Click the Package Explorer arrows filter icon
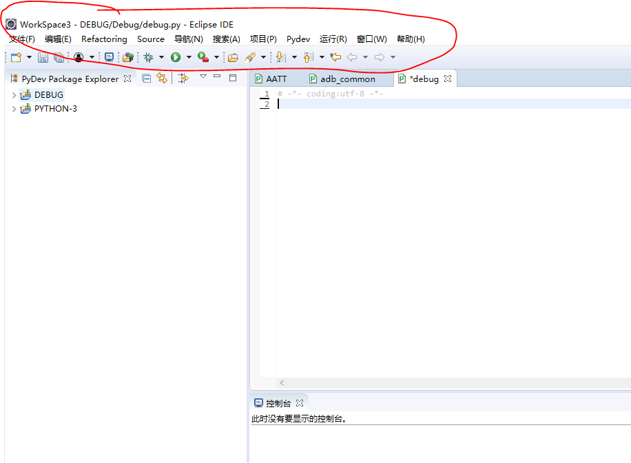Screen dimensions: 631x463 [x=183, y=78]
